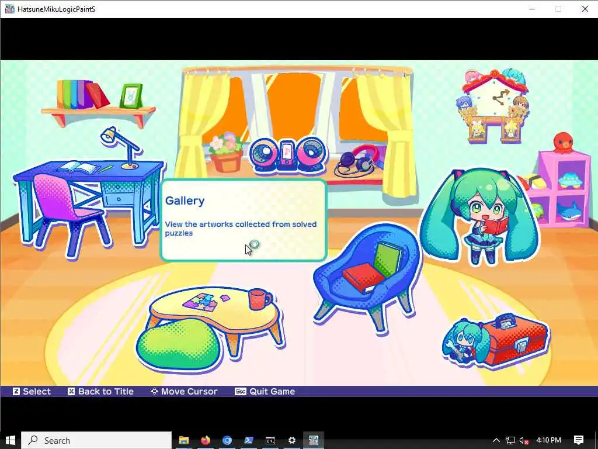This screenshot has height=449, width=598.
Task: Click the green picture frame on the shelf
Action: 131,96
